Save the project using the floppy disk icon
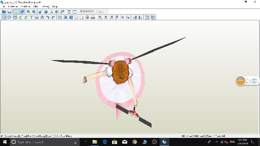The image size is (260, 146). [x=9, y=12]
